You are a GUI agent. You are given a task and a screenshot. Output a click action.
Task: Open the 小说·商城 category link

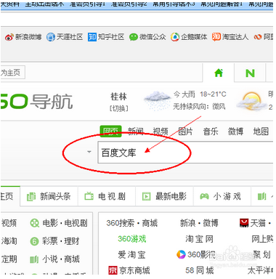[x=61, y=259]
